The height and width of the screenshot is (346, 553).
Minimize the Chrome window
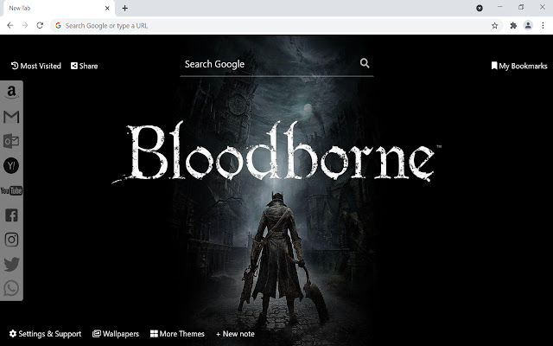[x=499, y=7]
